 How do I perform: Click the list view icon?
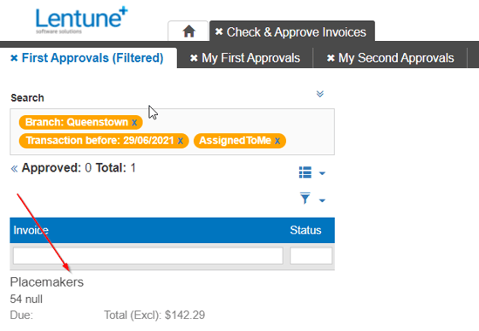305,172
